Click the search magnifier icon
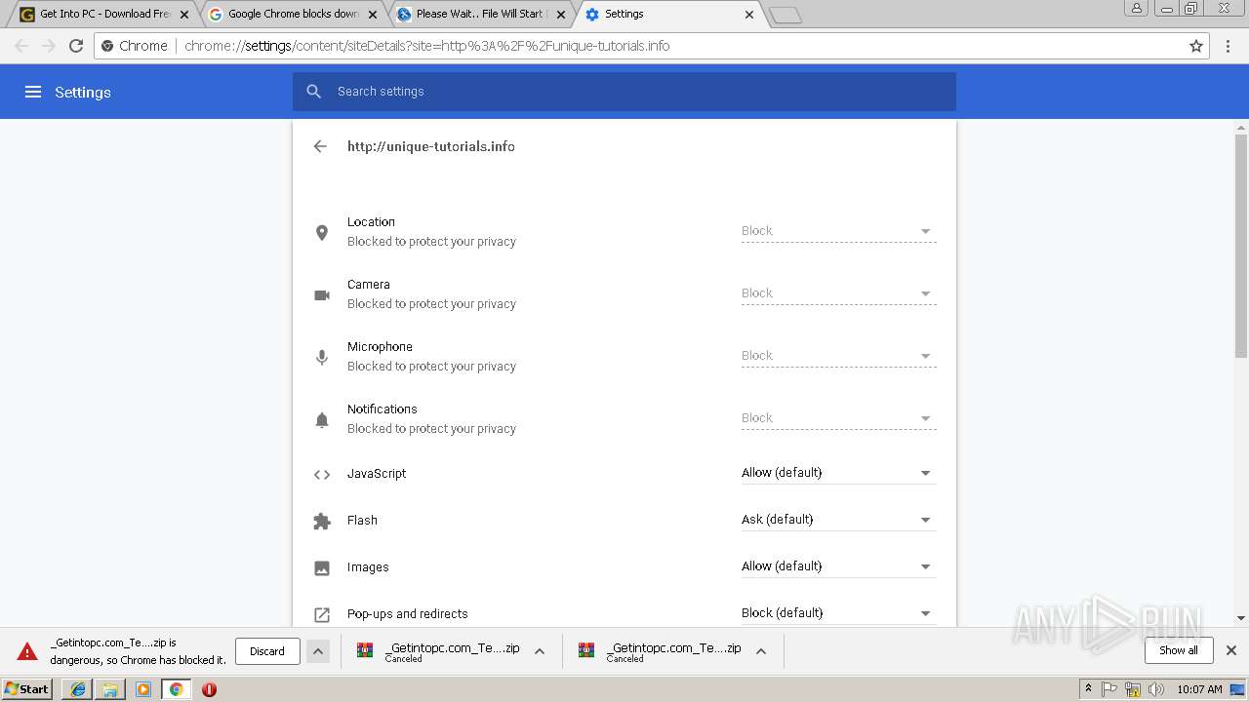The width and height of the screenshot is (1249, 702). pos(313,92)
